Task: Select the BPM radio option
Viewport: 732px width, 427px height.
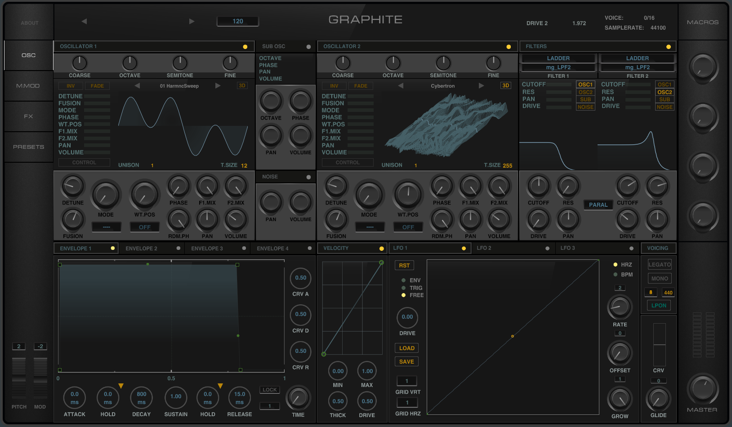Action: (616, 275)
